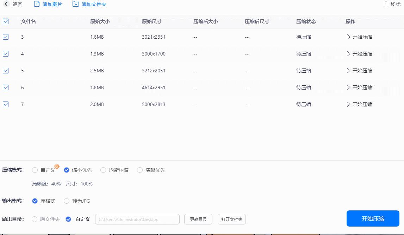This screenshot has height=235, width=404.
Task: Click the 添加文件夹 add-folder icon
Action: 75,4
